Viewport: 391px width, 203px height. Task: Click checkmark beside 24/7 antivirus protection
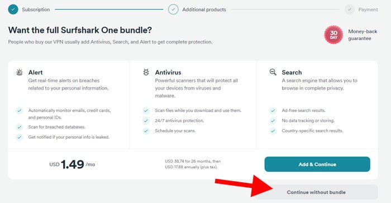click(146, 121)
